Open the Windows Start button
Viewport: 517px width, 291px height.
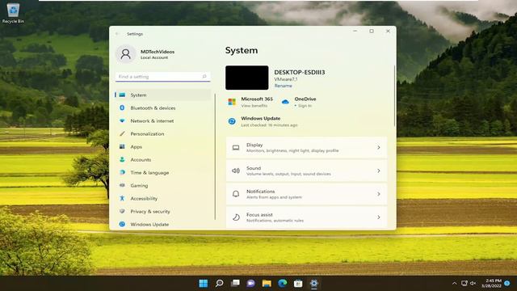203,283
